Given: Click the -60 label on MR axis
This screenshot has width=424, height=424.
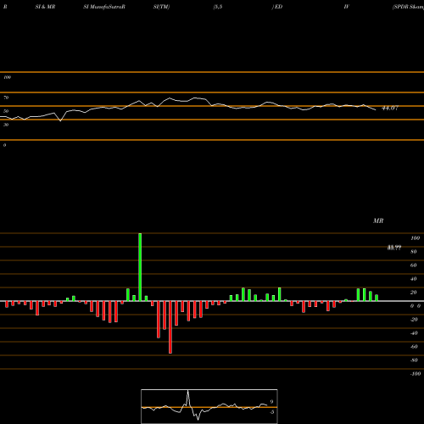Looking at the screenshot, I should (414, 347).
